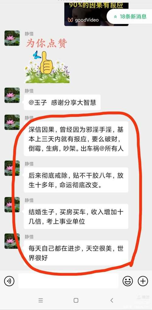
Task: Select the message starting 后来彻底戒除
Action: tap(76, 180)
